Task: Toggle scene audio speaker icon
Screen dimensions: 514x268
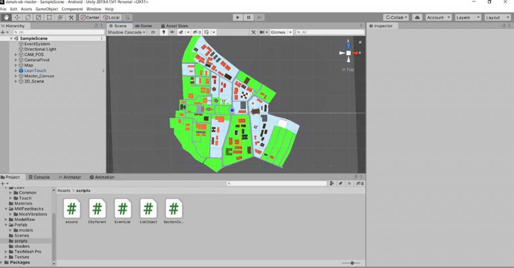Action: click(x=172, y=33)
